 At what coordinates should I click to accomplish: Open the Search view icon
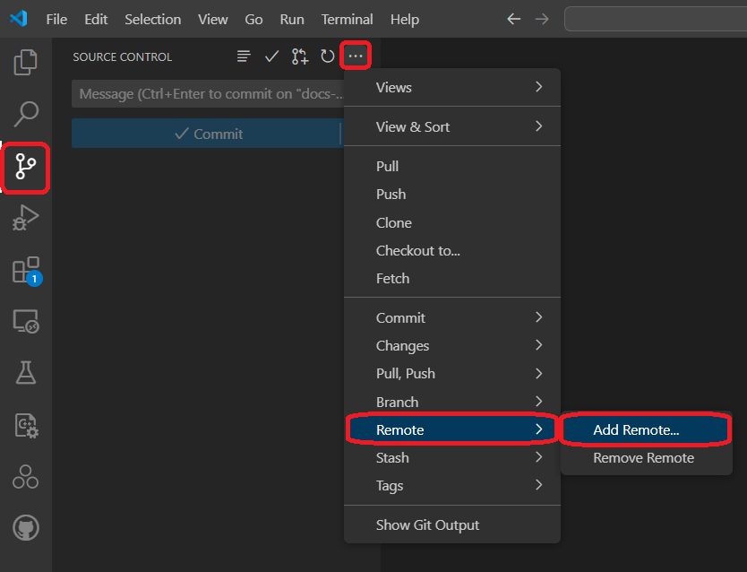point(26,114)
